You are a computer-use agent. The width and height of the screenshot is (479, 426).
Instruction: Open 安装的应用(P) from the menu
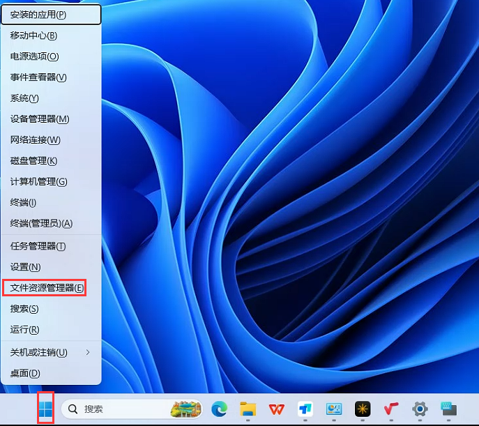51,15
